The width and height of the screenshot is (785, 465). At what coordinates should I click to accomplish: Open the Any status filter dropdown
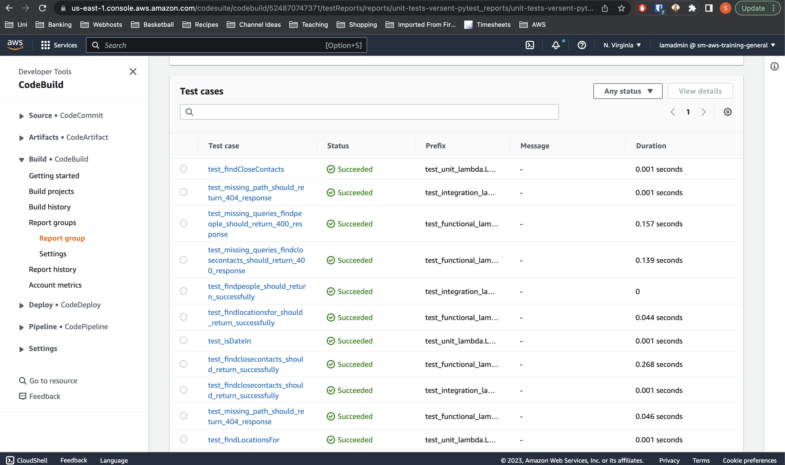pyautogui.click(x=627, y=91)
